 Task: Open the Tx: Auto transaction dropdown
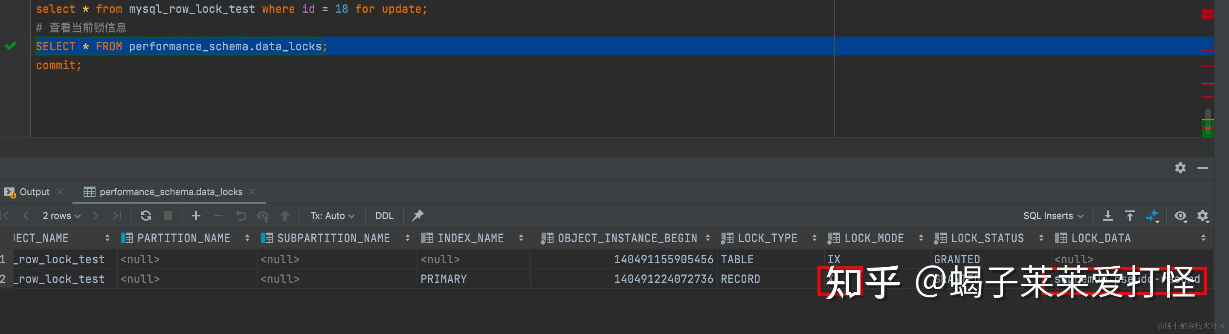(332, 216)
